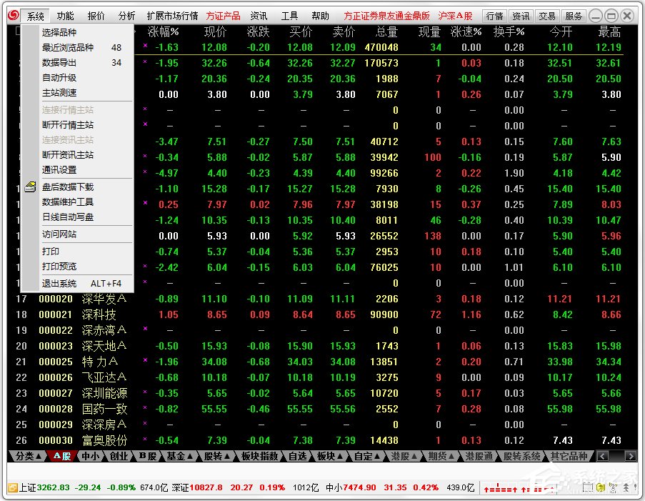The width and height of the screenshot is (645, 501).
Task: Click the 交易 button at top right
Action: click(547, 16)
